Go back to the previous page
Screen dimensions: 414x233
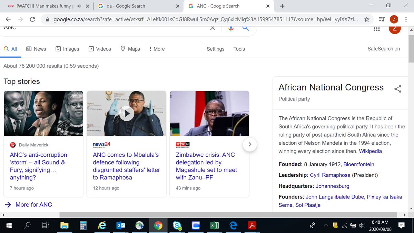click(x=8, y=19)
